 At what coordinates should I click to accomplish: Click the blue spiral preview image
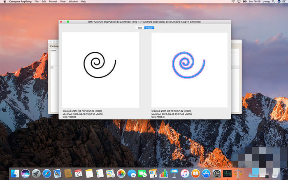tap(189, 70)
